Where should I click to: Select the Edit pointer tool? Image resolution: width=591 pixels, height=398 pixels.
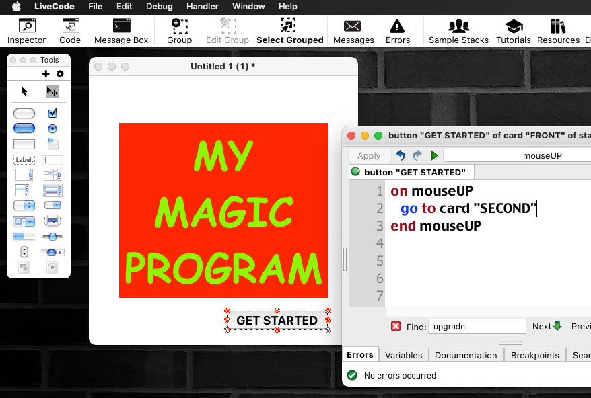click(52, 91)
